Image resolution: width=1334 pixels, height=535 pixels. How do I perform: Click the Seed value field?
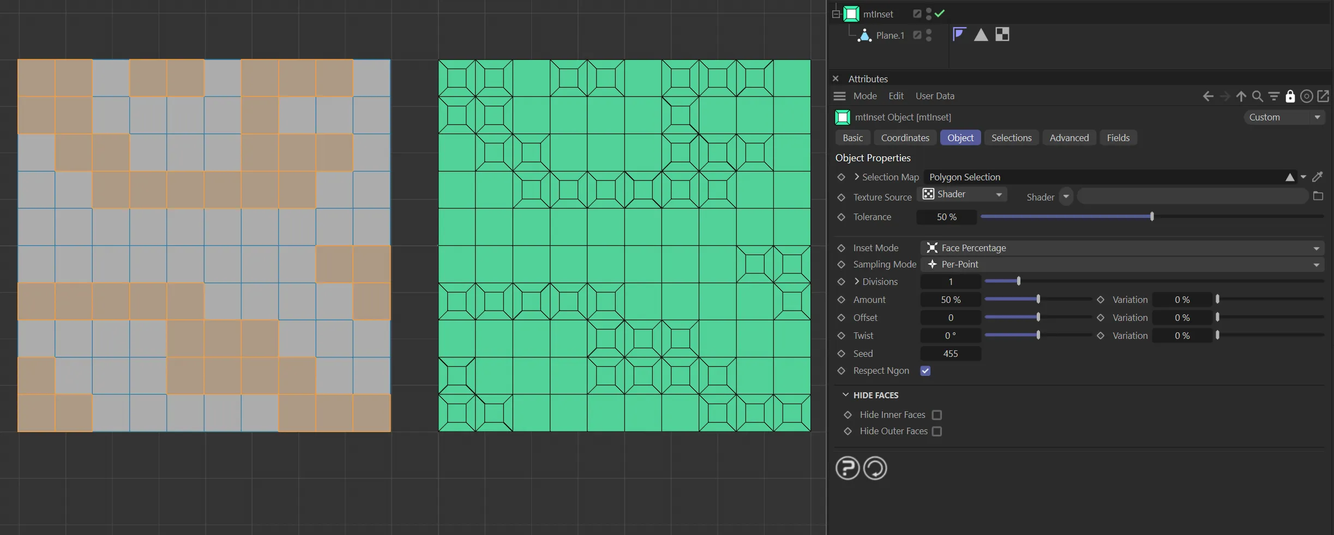[x=951, y=354]
